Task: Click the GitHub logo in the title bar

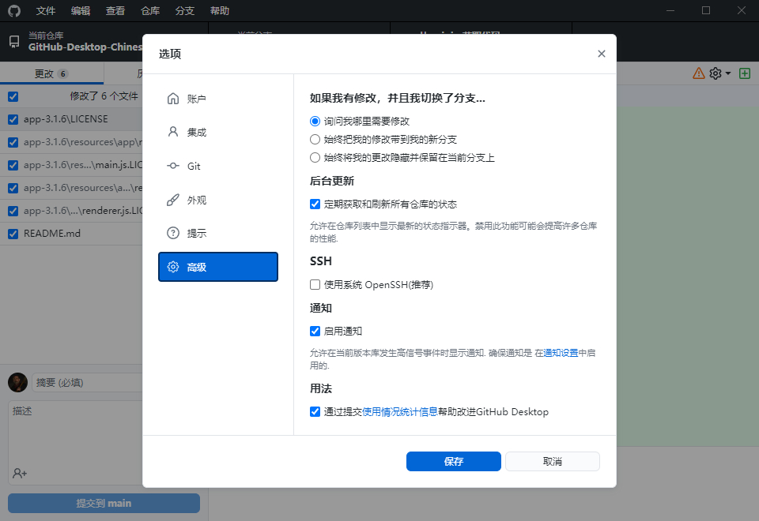Action: coord(14,10)
